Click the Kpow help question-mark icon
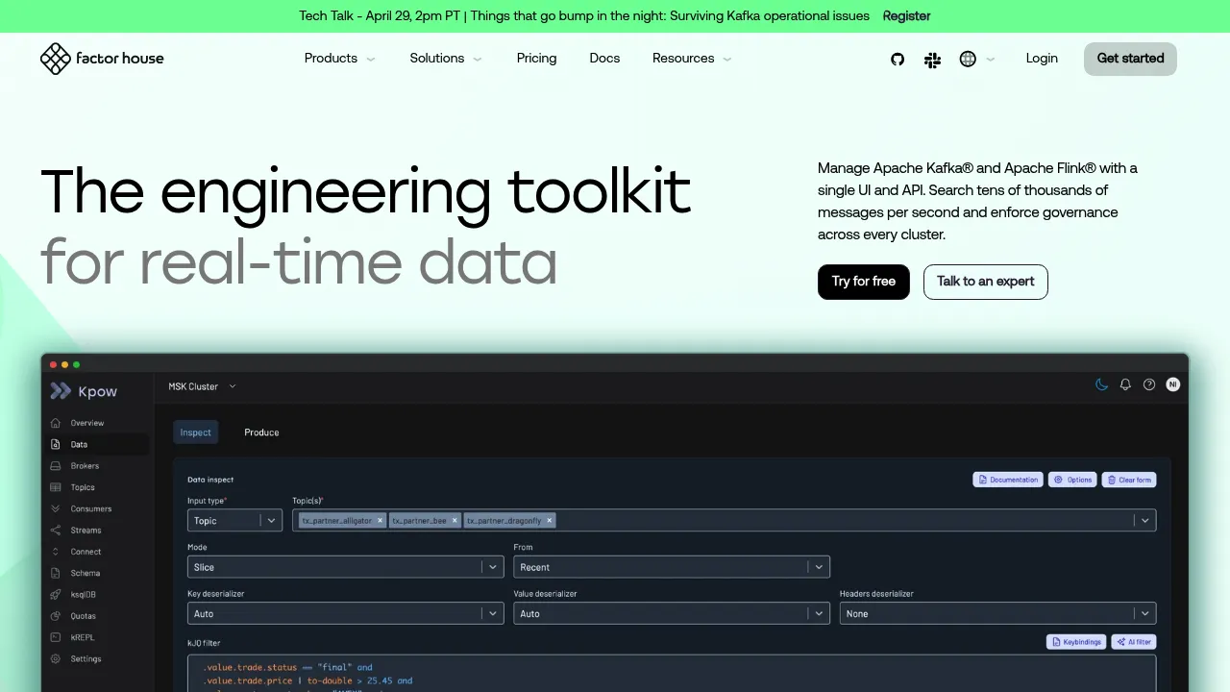This screenshot has height=692, width=1230. 1149,384
